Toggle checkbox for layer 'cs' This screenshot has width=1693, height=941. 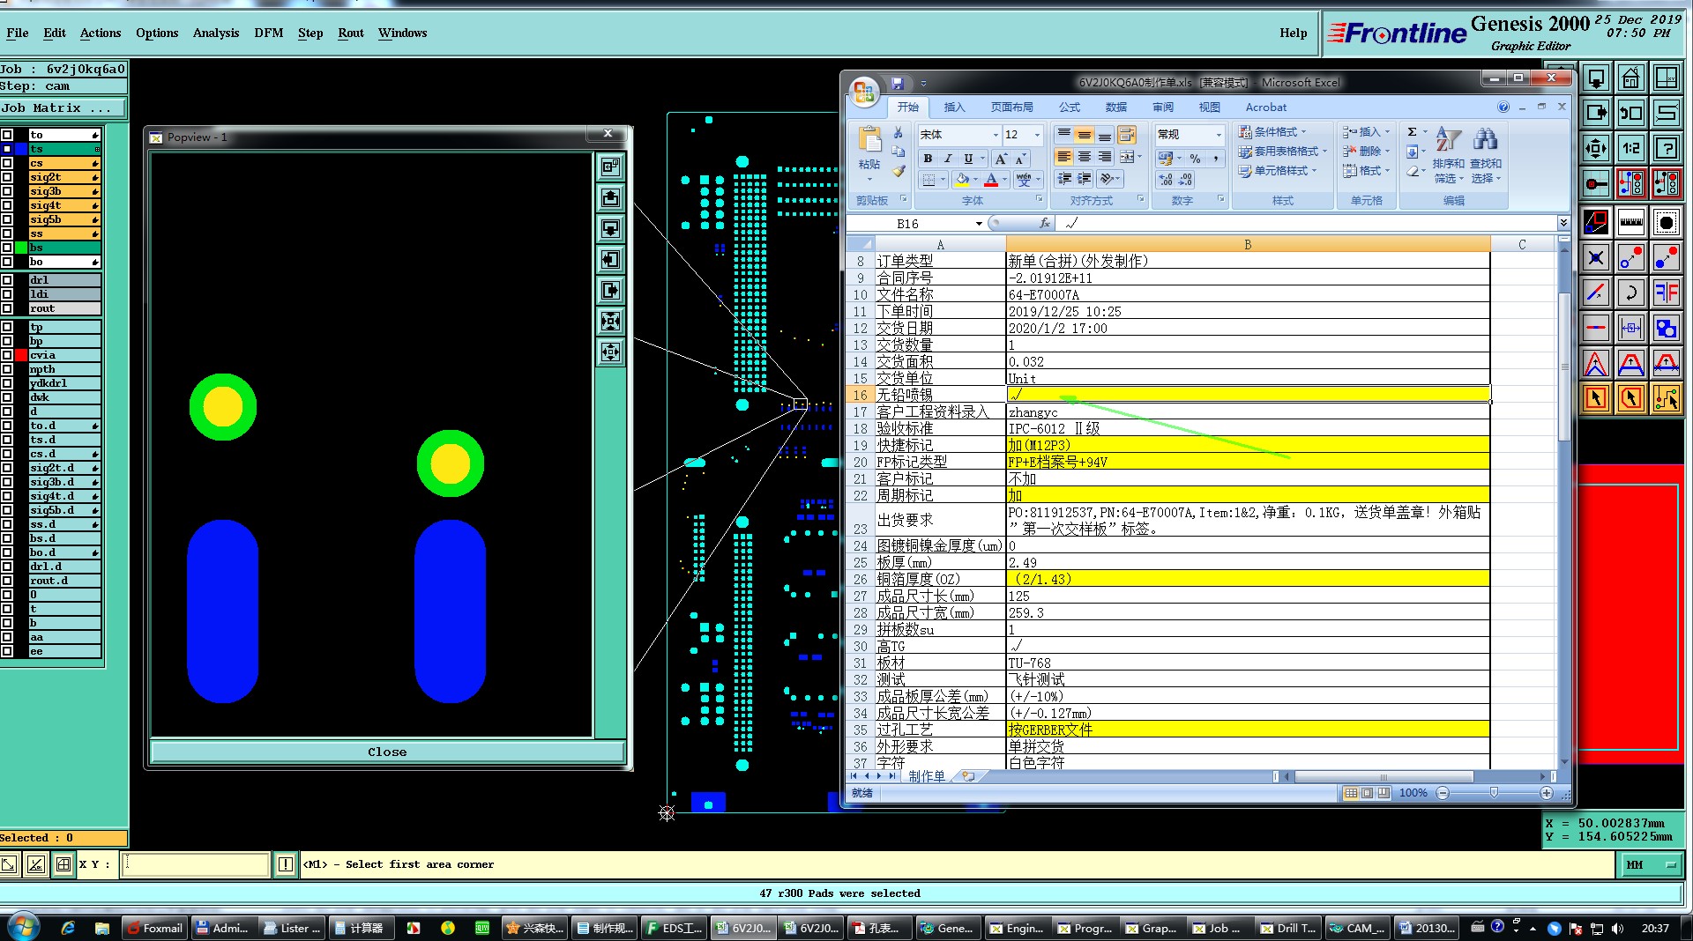[x=7, y=163]
